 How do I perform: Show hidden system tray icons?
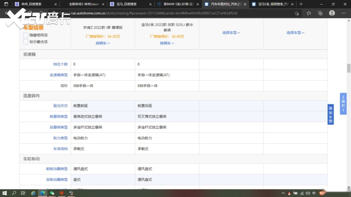click(x=283, y=193)
